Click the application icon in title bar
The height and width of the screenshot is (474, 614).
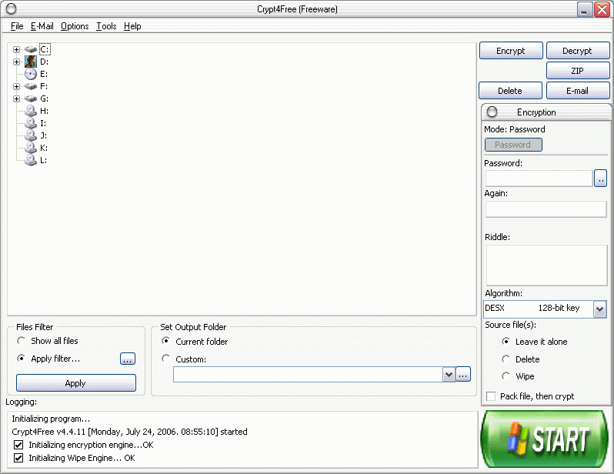pos(11,9)
